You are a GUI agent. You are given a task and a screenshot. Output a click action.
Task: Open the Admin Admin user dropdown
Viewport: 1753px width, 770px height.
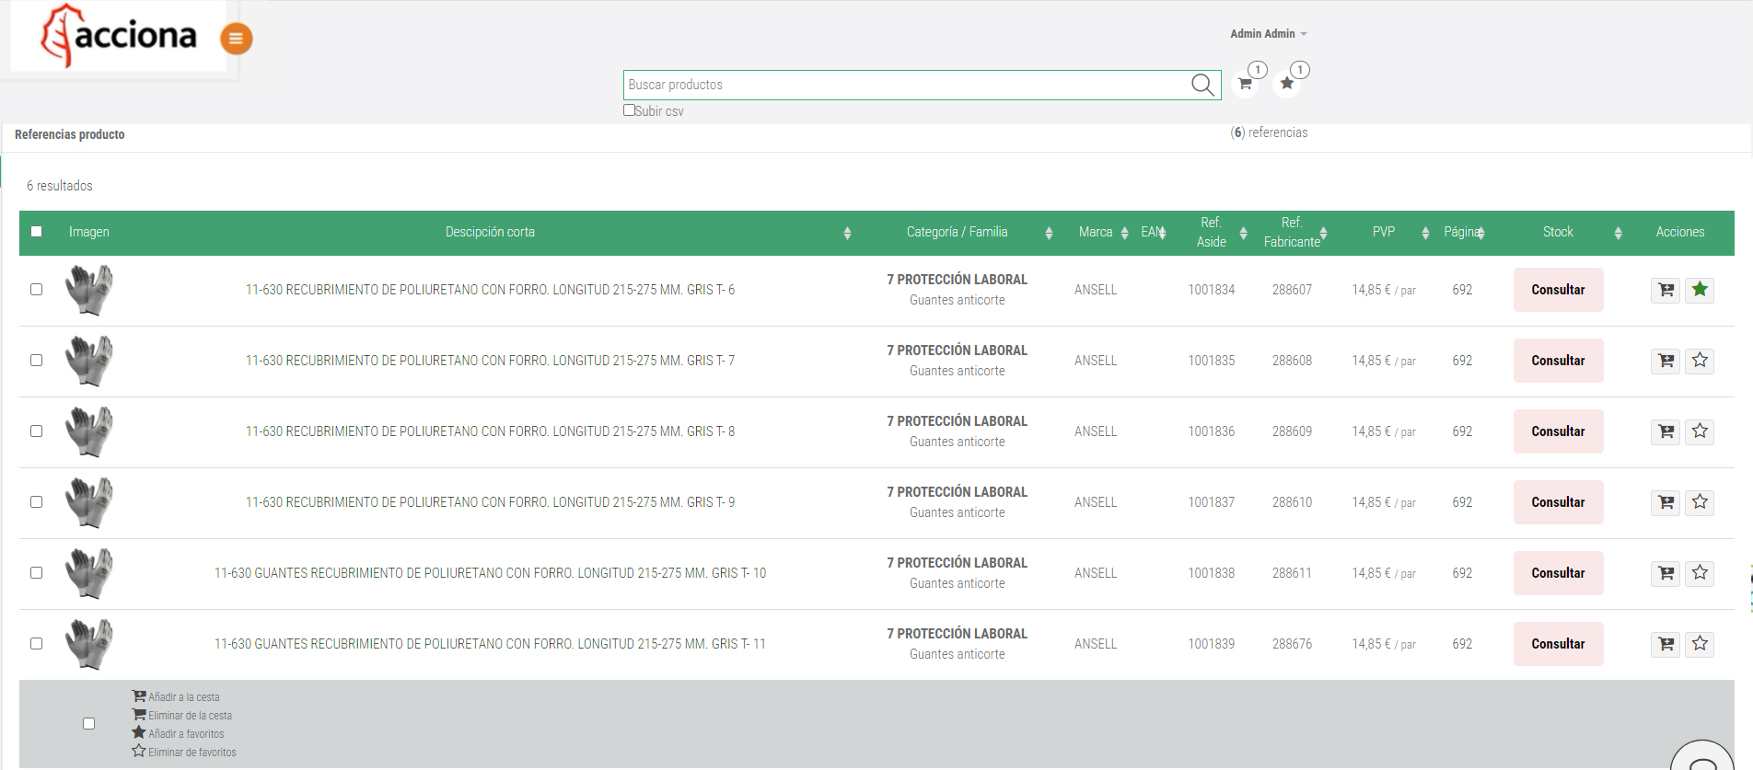[1268, 34]
